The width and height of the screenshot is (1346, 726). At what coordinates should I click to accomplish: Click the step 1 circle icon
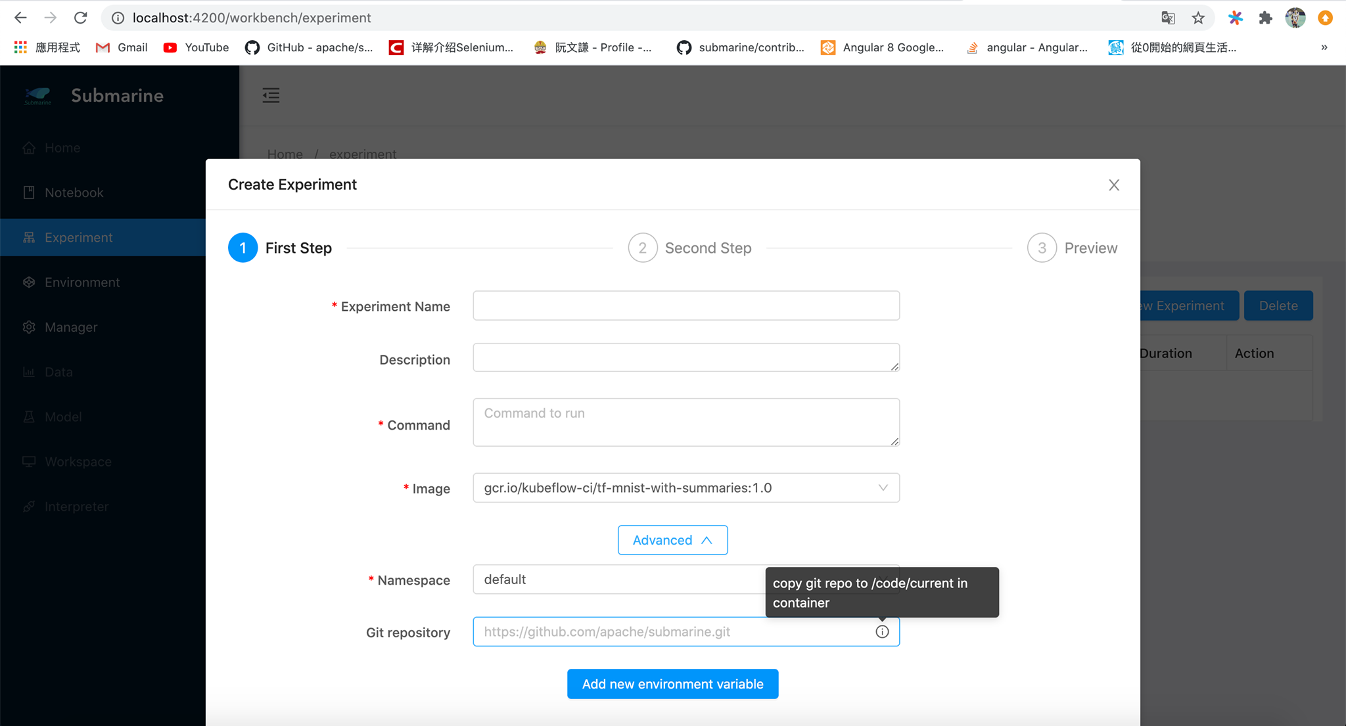243,248
